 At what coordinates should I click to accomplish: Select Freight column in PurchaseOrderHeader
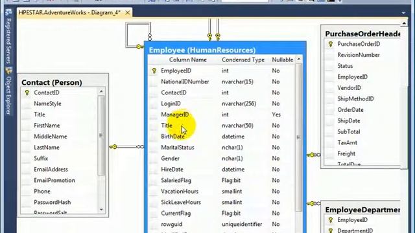click(346, 154)
